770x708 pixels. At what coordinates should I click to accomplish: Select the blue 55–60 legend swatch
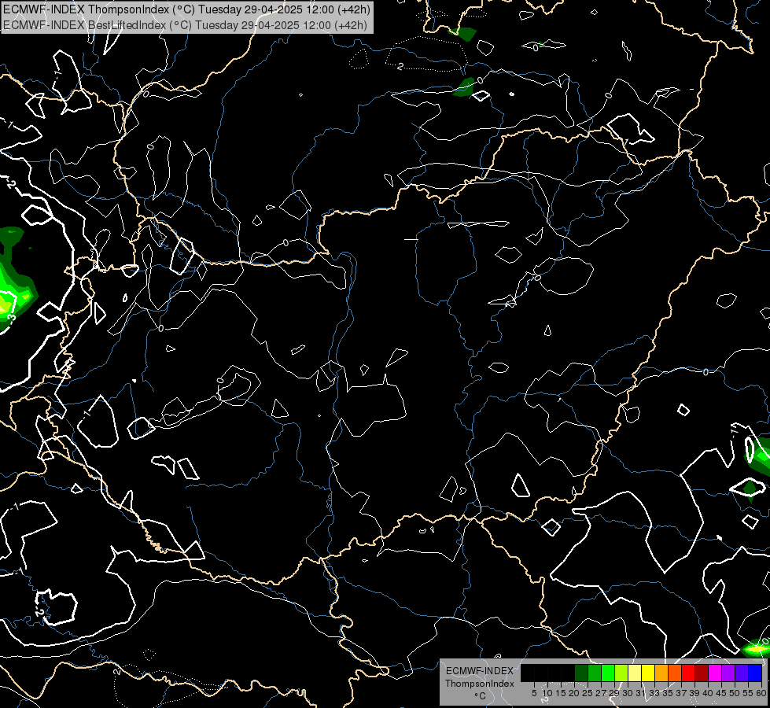pyautogui.click(x=755, y=673)
